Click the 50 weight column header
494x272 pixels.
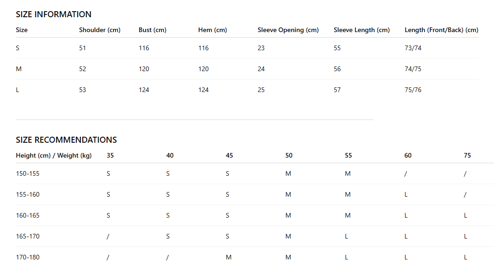point(288,155)
